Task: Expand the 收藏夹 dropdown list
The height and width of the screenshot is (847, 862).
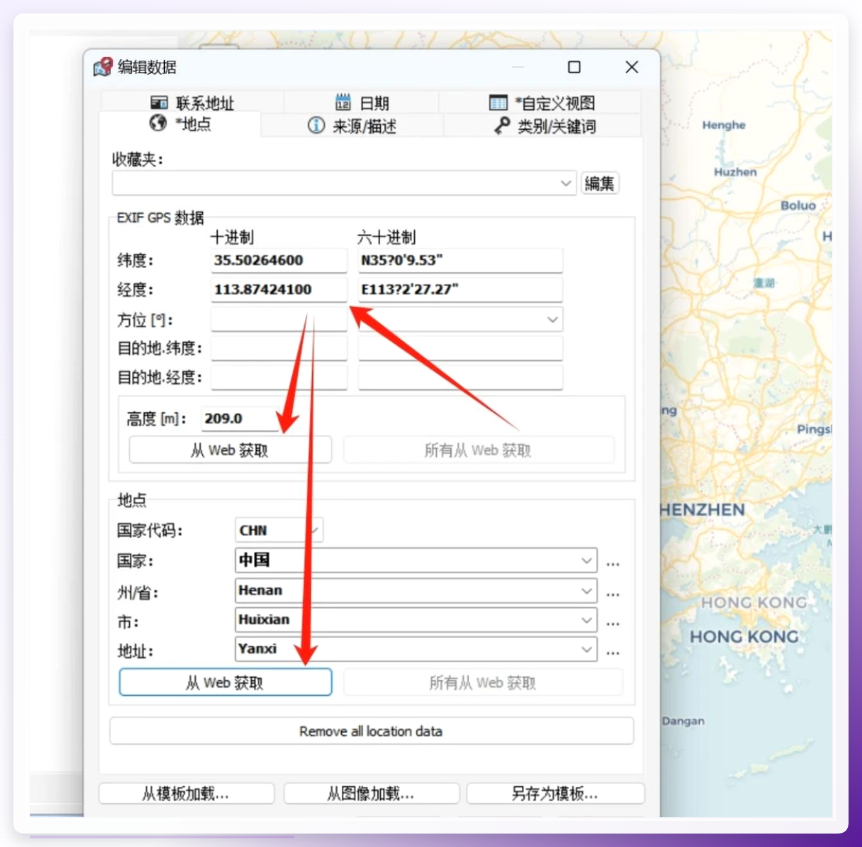Action: pyautogui.click(x=565, y=183)
